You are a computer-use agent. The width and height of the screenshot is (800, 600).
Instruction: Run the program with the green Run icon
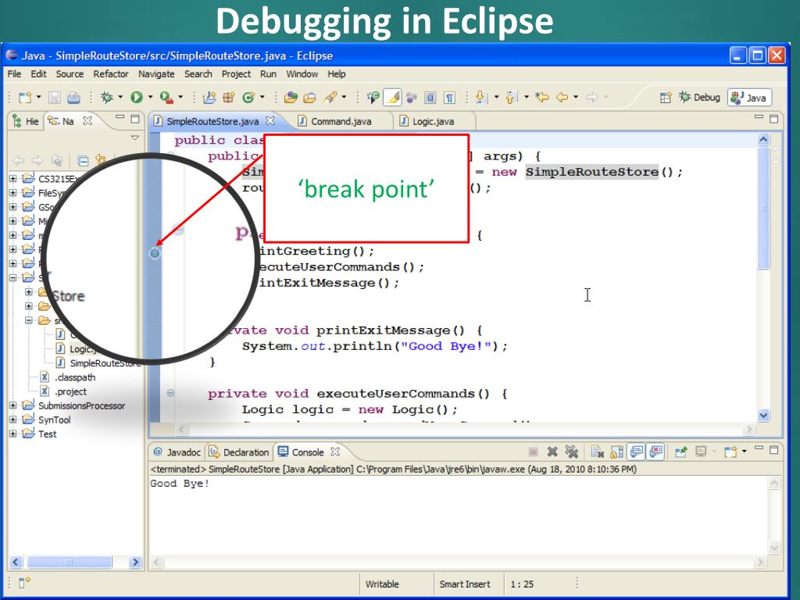coord(136,97)
